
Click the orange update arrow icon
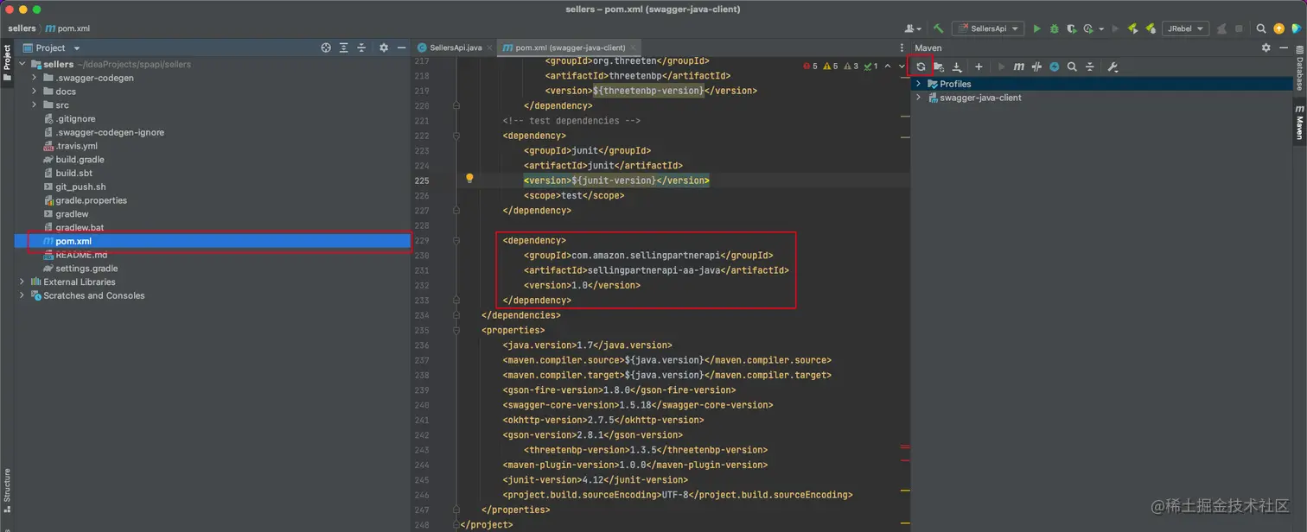pyautogui.click(x=1279, y=28)
